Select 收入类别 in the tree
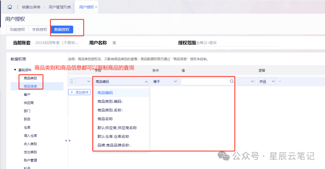325x169 pixels. click(30, 144)
